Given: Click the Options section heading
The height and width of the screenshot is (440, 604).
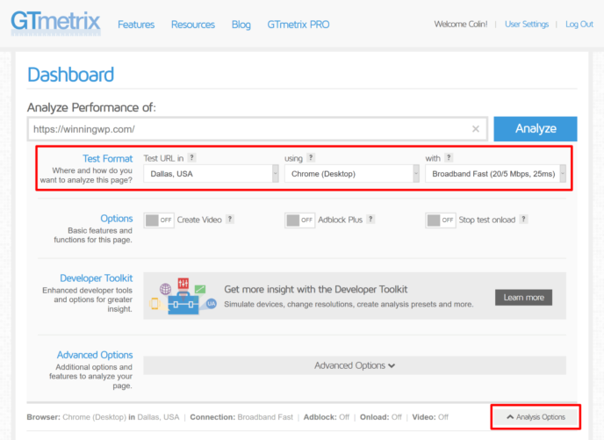Looking at the screenshot, I should [117, 219].
